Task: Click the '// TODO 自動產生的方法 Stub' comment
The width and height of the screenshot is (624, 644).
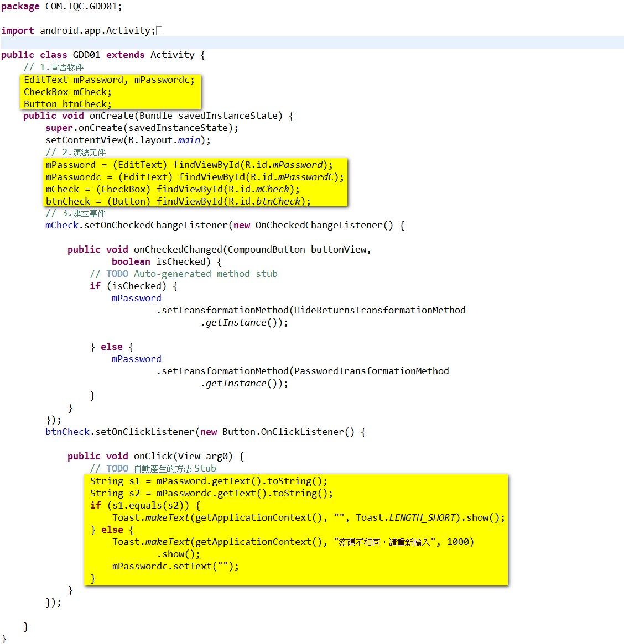Action: tap(153, 469)
